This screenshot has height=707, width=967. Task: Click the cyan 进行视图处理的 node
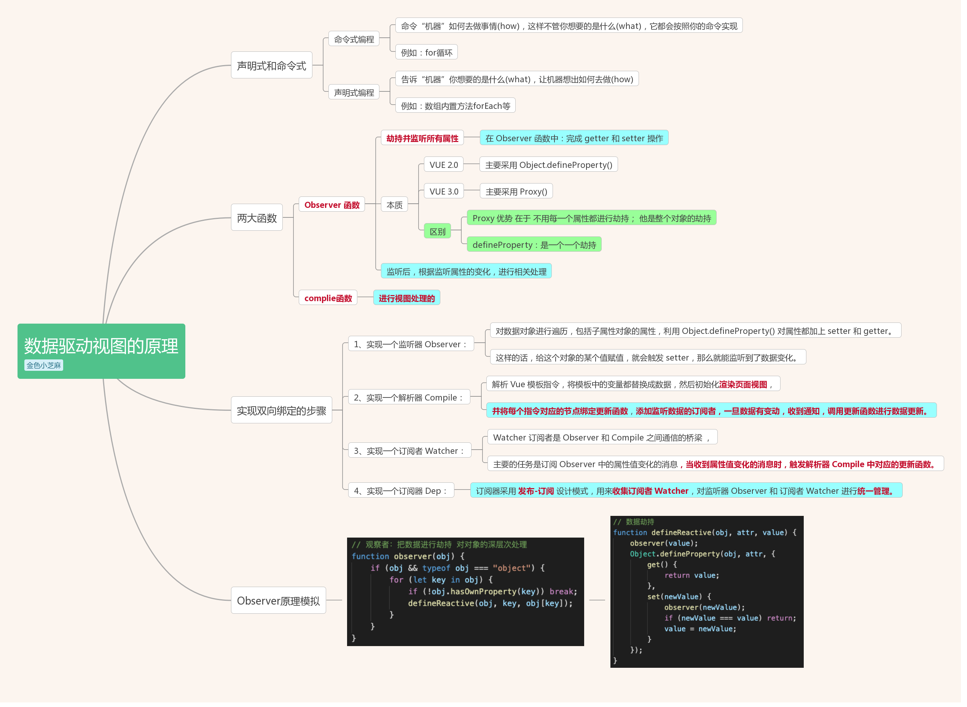pyautogui.click(x=406, y=298)
